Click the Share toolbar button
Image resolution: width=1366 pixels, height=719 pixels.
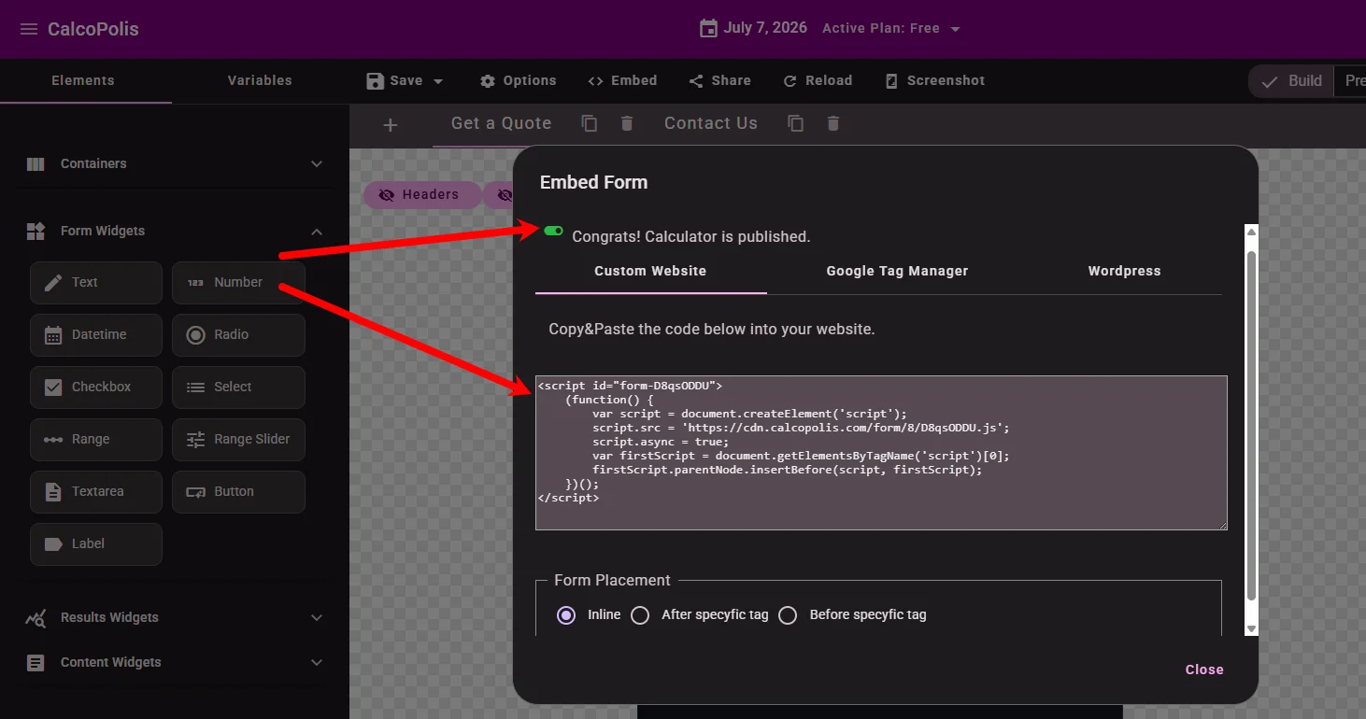(719, 80)
